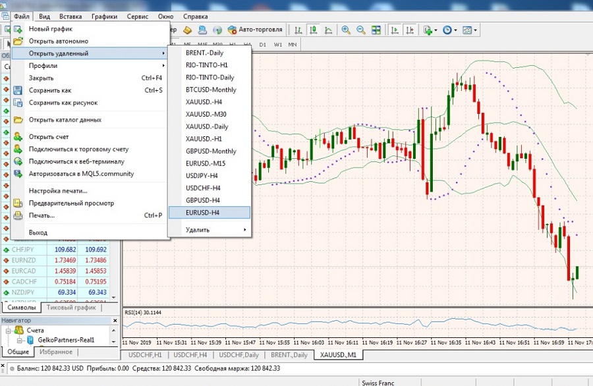Image resolution: width=593 pixels, height=386 pixels.
Task: Toggle chart auto scroll button
Action: pyautogui.click(x=395, y=30)
